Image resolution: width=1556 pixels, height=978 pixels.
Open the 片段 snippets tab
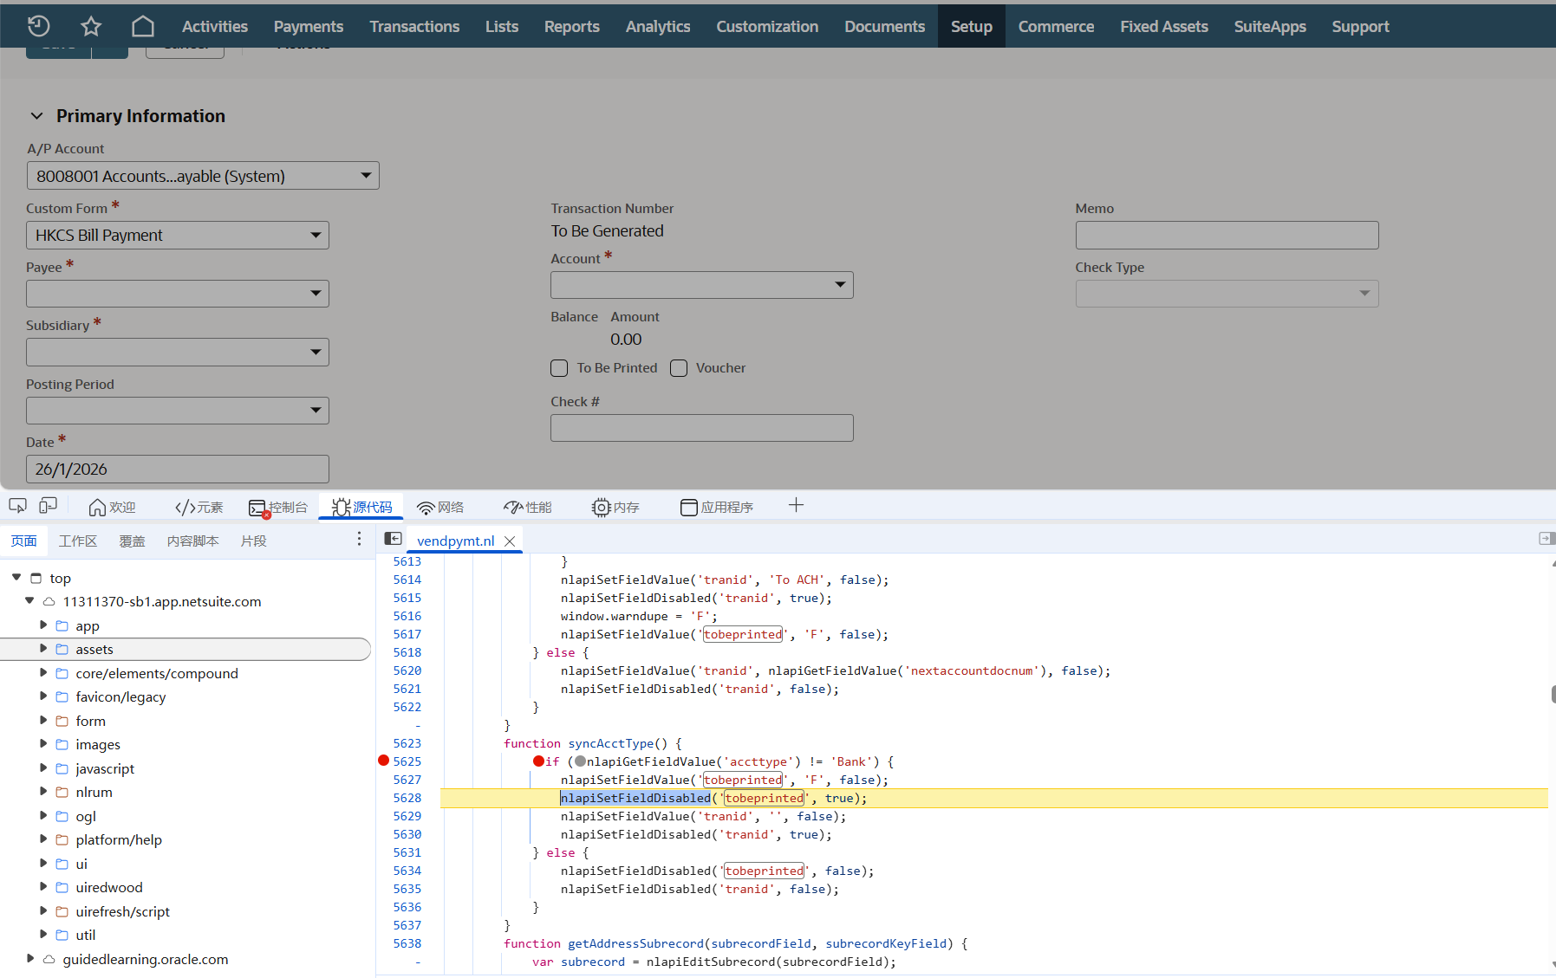pyautogui.click(x=254, y=541)
